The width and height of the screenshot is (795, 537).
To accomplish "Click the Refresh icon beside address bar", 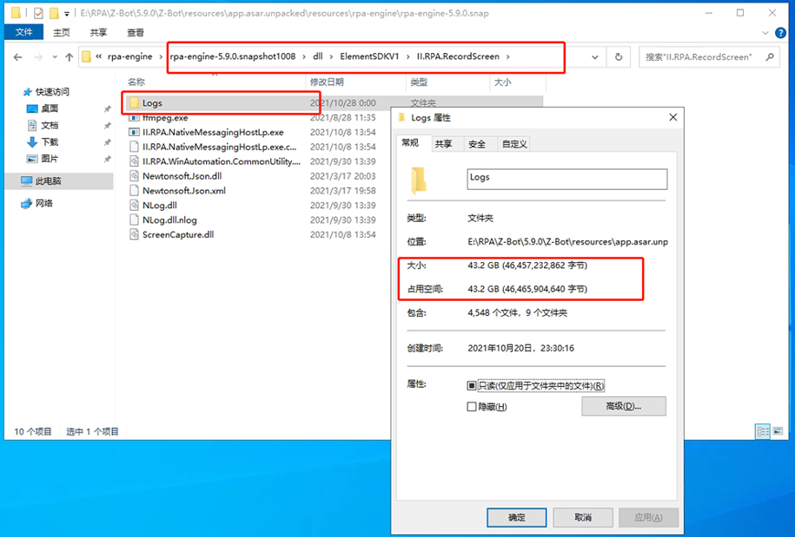I will [x=619, y=57].
